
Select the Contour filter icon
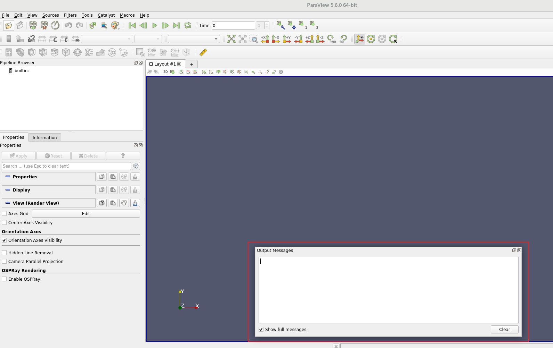20,52
